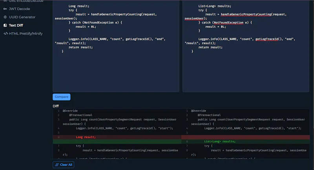Click the HTML Prettify/Minify code icon
The width and height of the screenshot is (314, 170).
click(6, 33)
